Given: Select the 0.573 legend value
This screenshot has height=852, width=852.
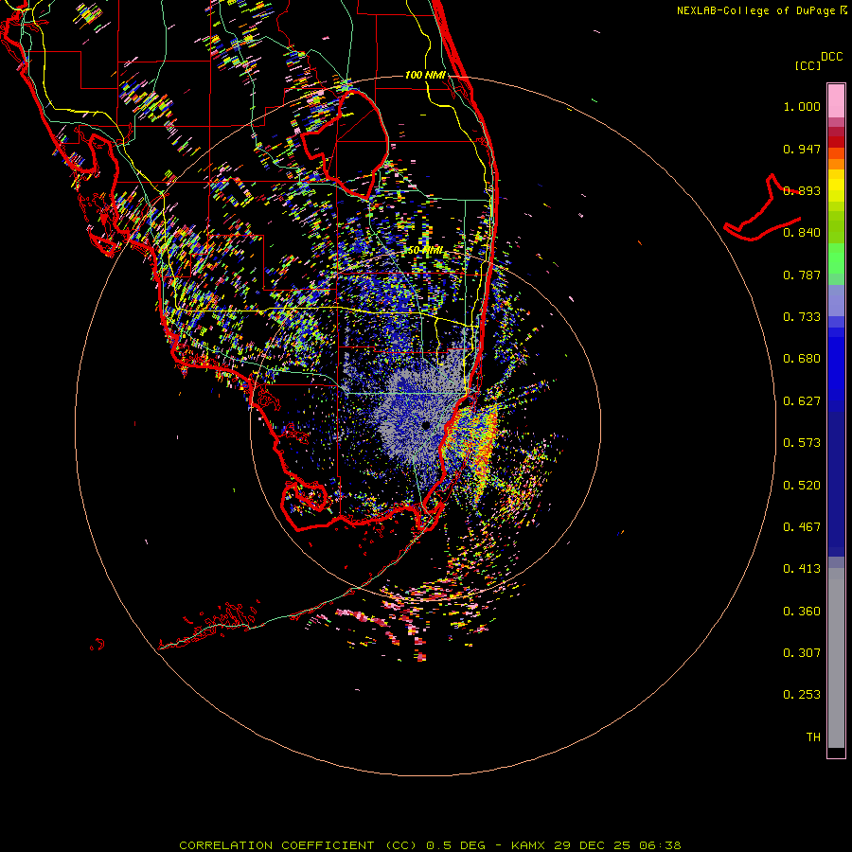Looking at the screenshot, I should tap(802, 443).
